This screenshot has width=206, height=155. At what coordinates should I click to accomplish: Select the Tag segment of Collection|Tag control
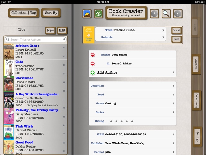(x=33, y=13)
